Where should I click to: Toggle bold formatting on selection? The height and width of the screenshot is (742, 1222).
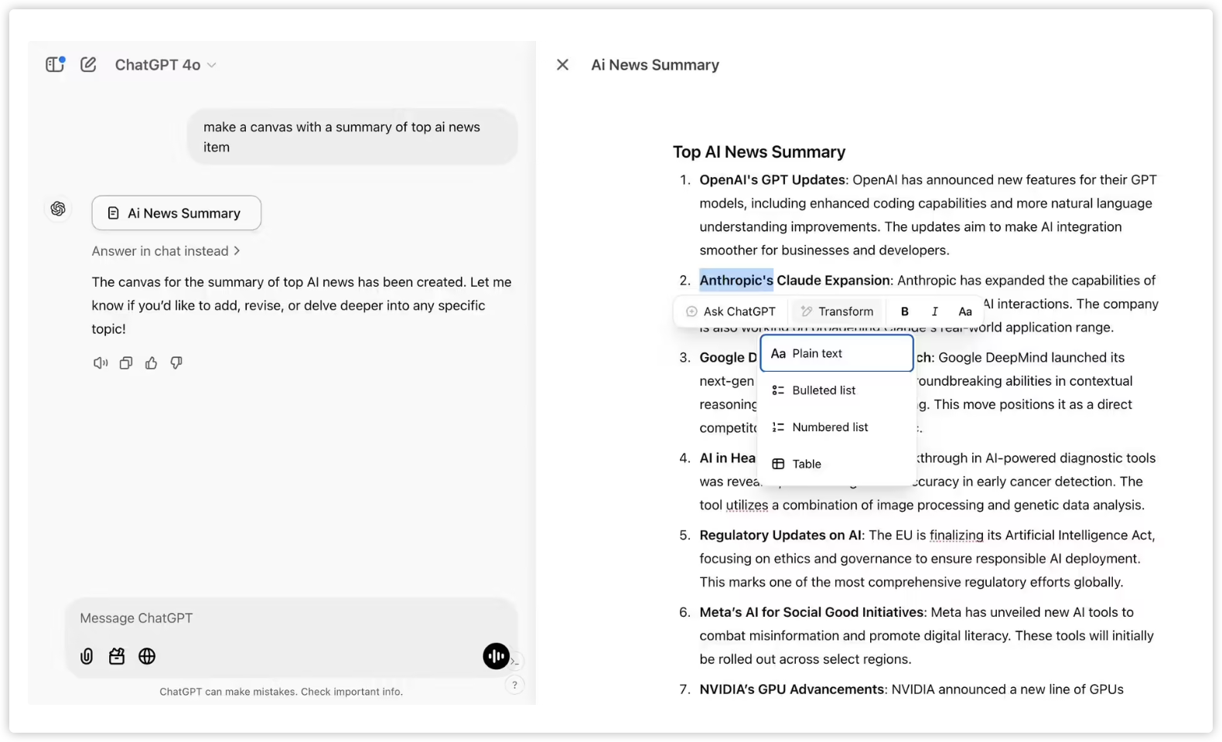[905, 311]
